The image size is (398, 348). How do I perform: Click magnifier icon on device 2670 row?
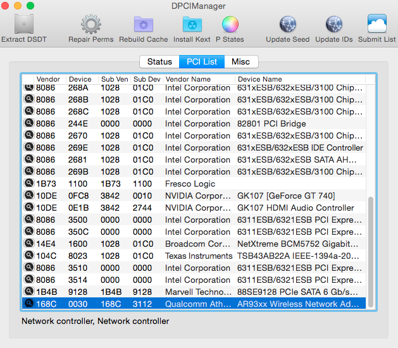29,135
